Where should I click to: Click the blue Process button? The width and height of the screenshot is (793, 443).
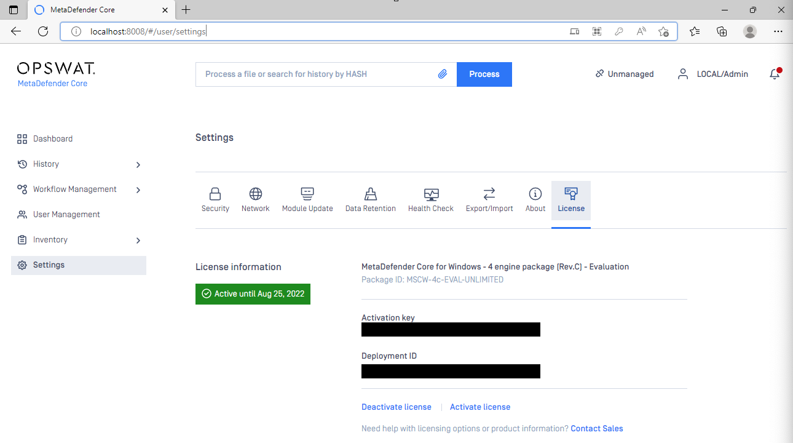tap(484, 74)
